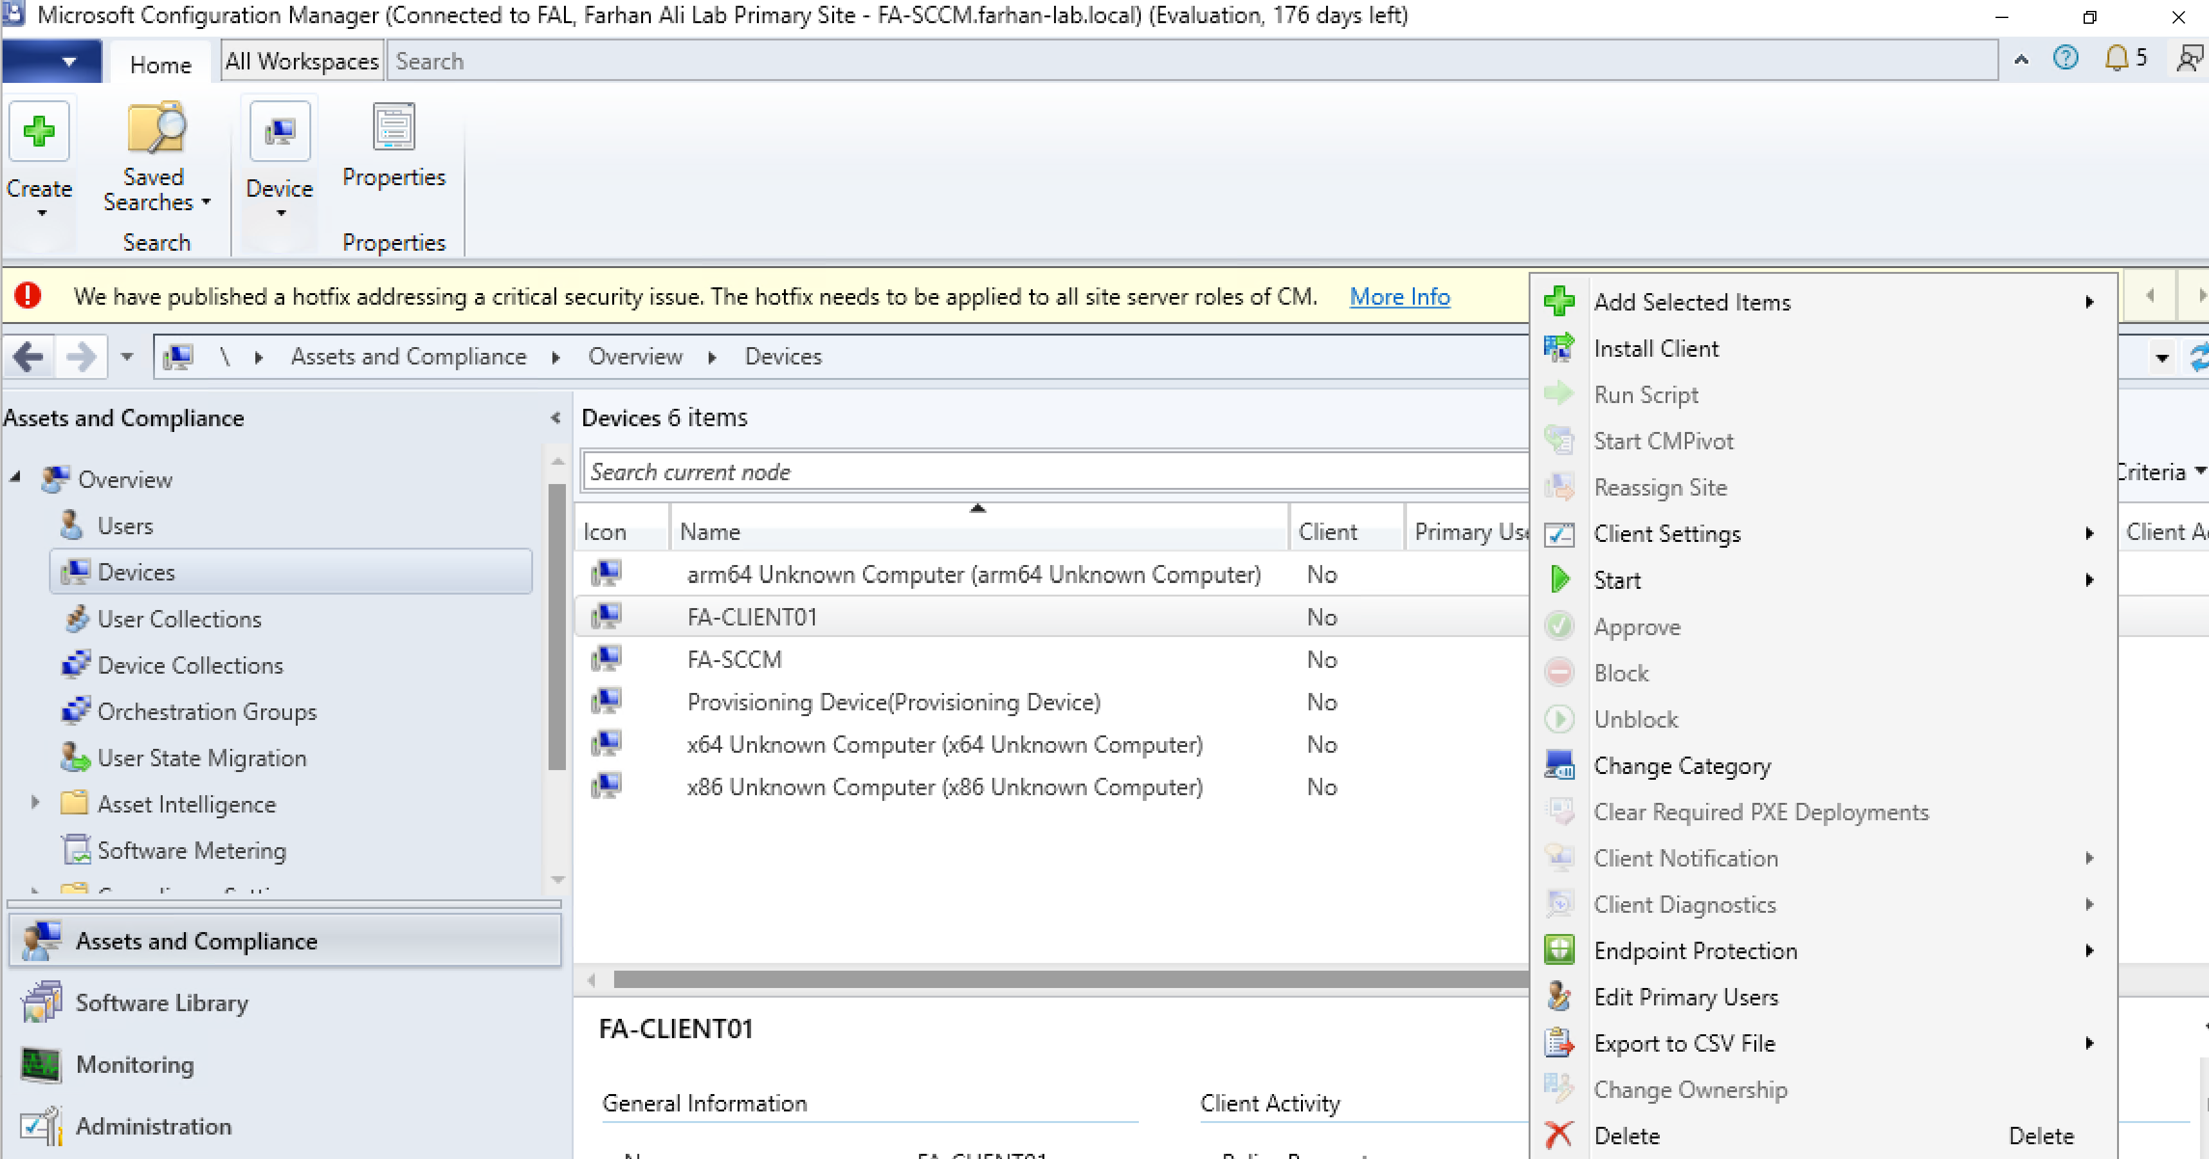The width and height of the screenshot is (2209, 1159).
Task: Click the help question mark icon
Action: 2066,58
